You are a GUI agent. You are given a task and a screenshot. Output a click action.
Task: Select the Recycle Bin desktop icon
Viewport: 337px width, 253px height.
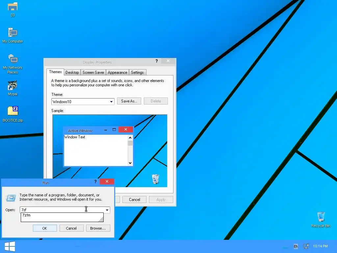(x=321, y=217)
